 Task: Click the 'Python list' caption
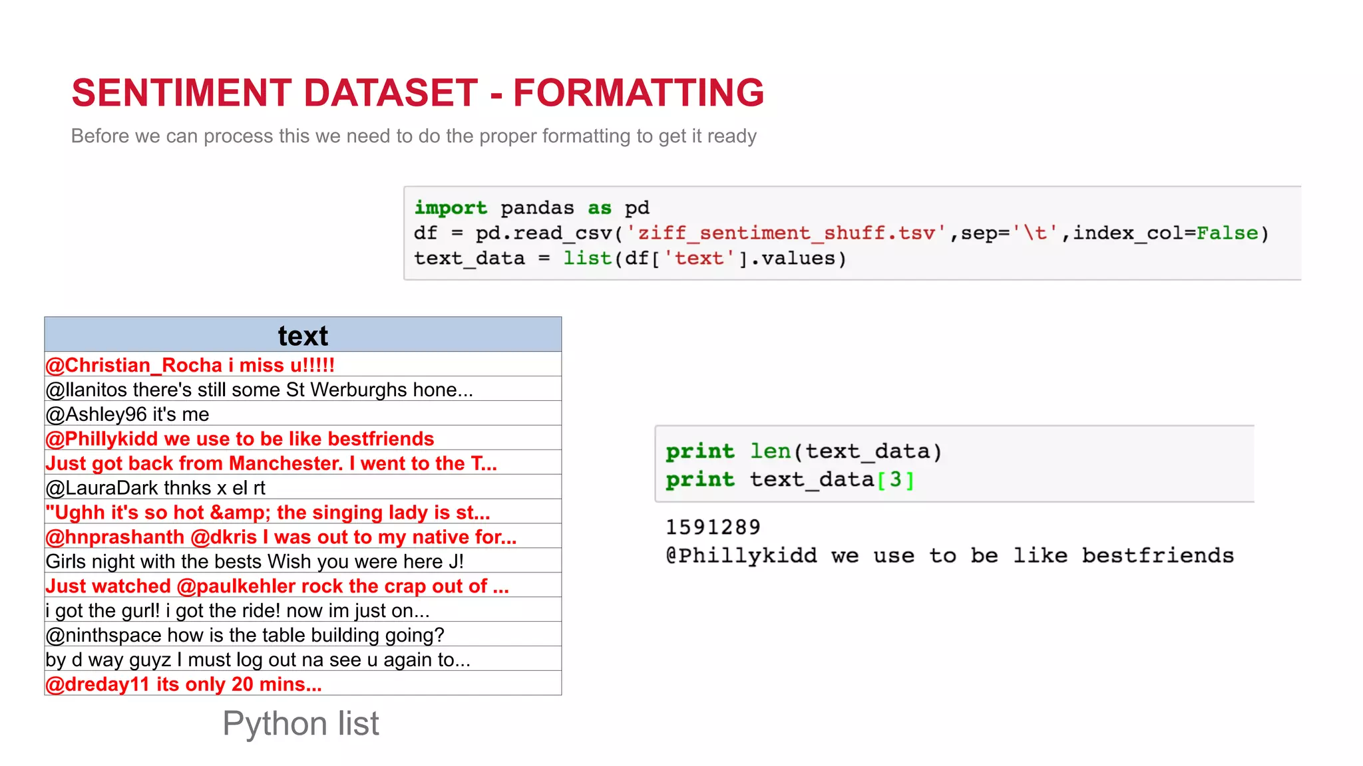[x=301, y=723]
